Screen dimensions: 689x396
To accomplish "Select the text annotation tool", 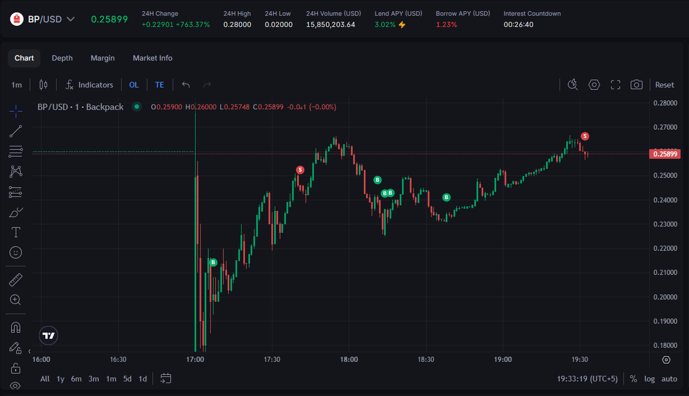I will coord(16,232).
